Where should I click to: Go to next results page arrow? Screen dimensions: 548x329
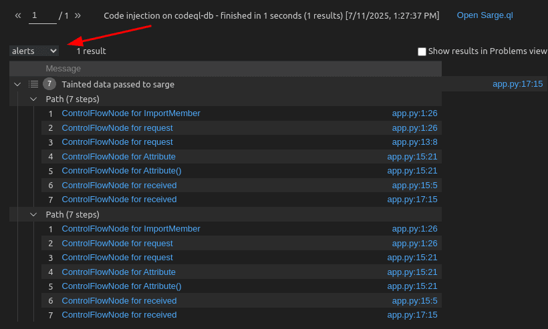tap(78, 15)
